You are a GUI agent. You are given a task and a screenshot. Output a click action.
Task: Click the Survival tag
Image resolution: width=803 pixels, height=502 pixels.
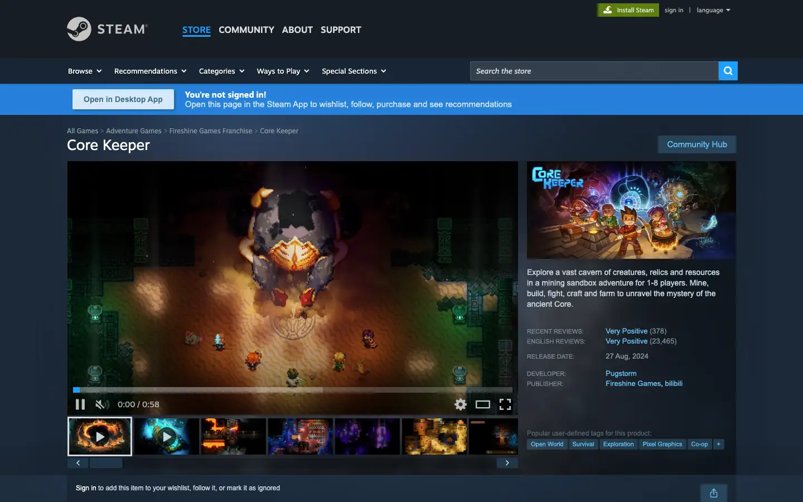(x=583, y=444)
